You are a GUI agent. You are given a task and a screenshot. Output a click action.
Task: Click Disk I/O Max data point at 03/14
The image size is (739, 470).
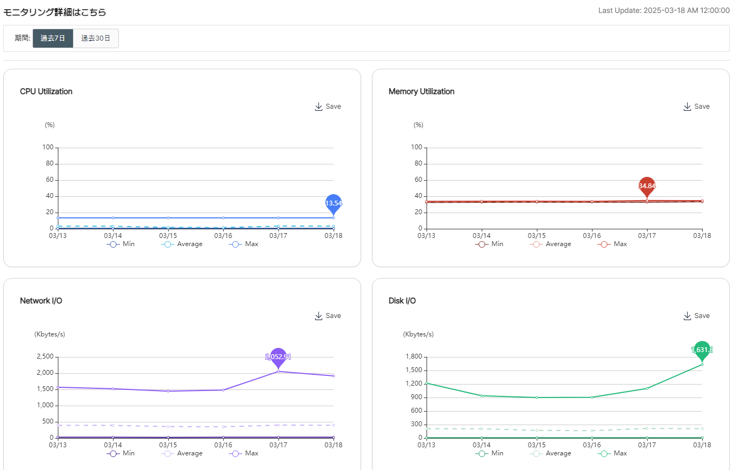coord(482,396)
